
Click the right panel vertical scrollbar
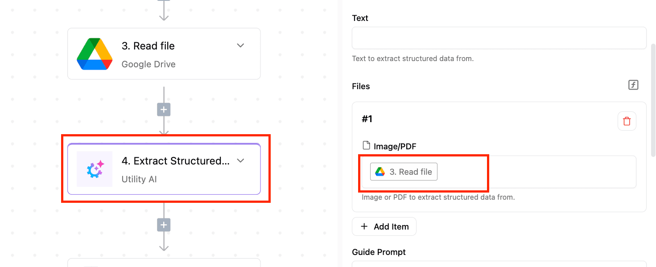click(653, 100)
